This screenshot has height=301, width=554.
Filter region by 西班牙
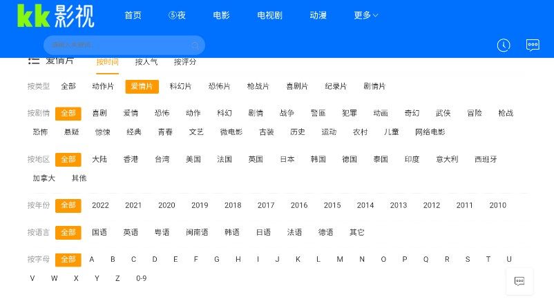click(x=486, y=159)
